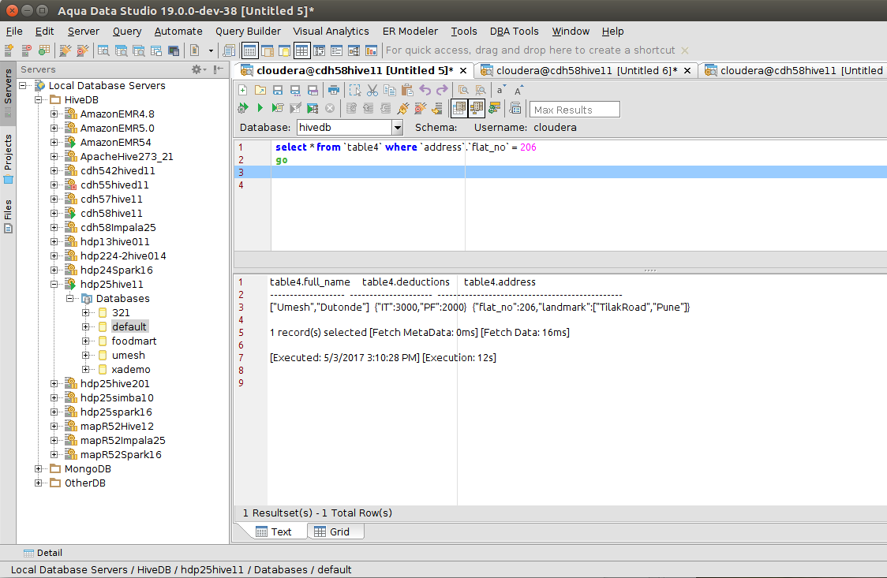This screenshot has width=887, height=578.
Task: Select the umesh database in tree
Action: click(129, 356)
